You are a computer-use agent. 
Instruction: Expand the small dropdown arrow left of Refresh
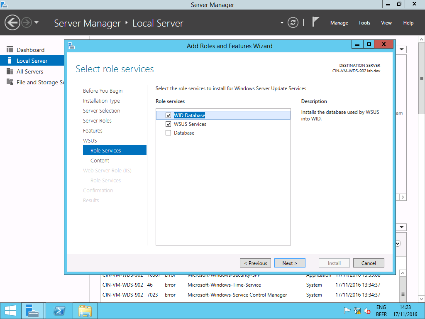point(282,23)
